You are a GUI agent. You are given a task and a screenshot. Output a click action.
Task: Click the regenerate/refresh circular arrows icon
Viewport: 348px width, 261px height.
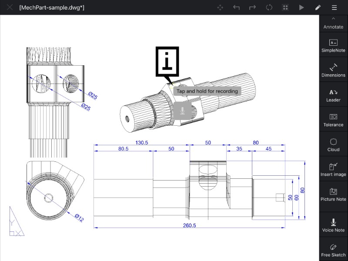click(x=269, y=7)
